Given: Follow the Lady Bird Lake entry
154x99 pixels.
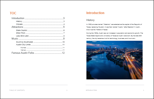Looking at the screenshot, I should click(40, 36).
